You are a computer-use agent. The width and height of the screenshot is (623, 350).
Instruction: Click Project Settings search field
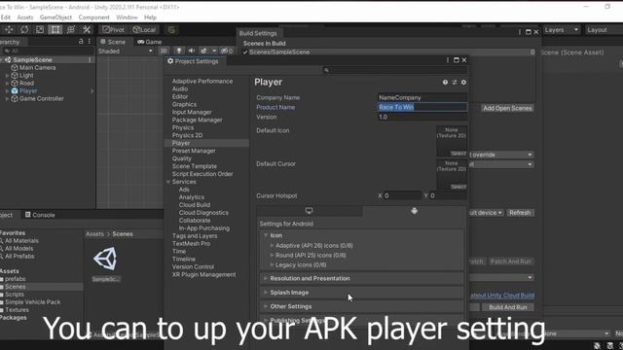click(x=395, y=70)
